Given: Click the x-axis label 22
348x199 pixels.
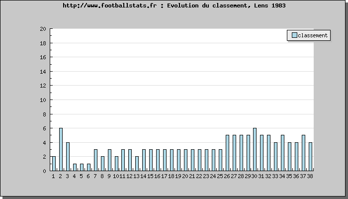Looking at the screenshot, I should [x=199, y=176].
